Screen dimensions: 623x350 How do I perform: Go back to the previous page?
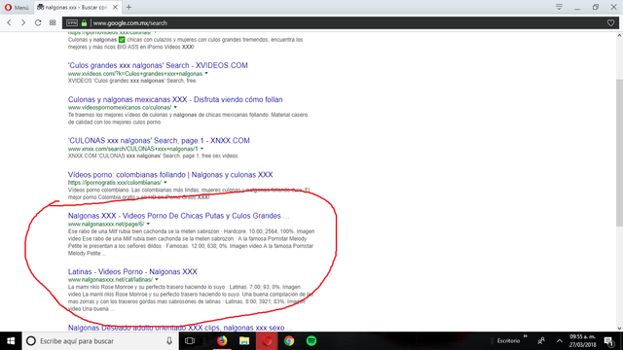[9, 23]
